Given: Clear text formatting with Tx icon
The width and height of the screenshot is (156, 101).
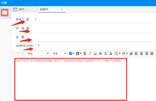Looking at the screenshot, I should click(105, 53).
